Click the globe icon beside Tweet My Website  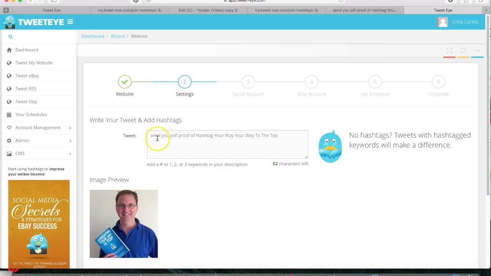tap(9, 63)
